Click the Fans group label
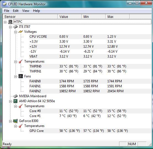153x149 pixels. point(28,76)
